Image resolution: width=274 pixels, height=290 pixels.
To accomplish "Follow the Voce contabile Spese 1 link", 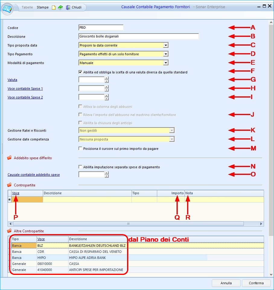I will coord(25,89).
